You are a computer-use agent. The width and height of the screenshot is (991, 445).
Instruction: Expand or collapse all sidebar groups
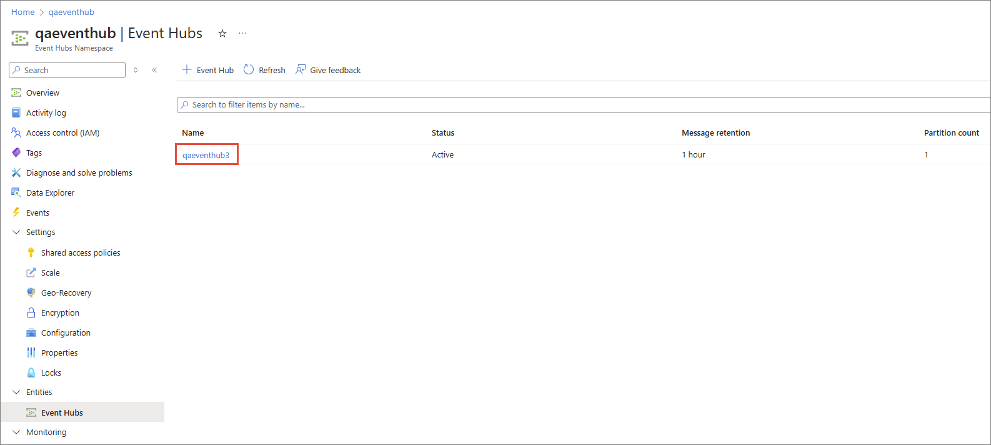136,70
